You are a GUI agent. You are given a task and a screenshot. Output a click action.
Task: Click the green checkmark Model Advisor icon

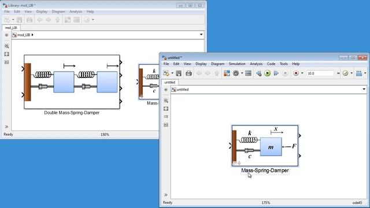coord(346,73)
